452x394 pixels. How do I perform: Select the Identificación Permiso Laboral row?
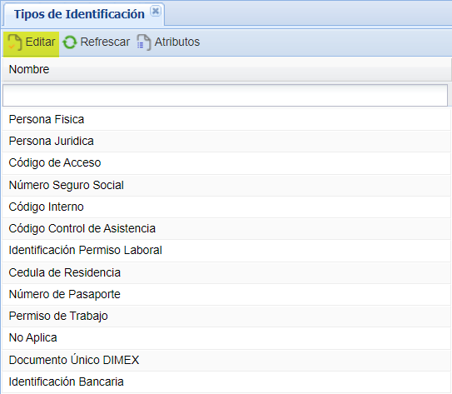(226, 251)
